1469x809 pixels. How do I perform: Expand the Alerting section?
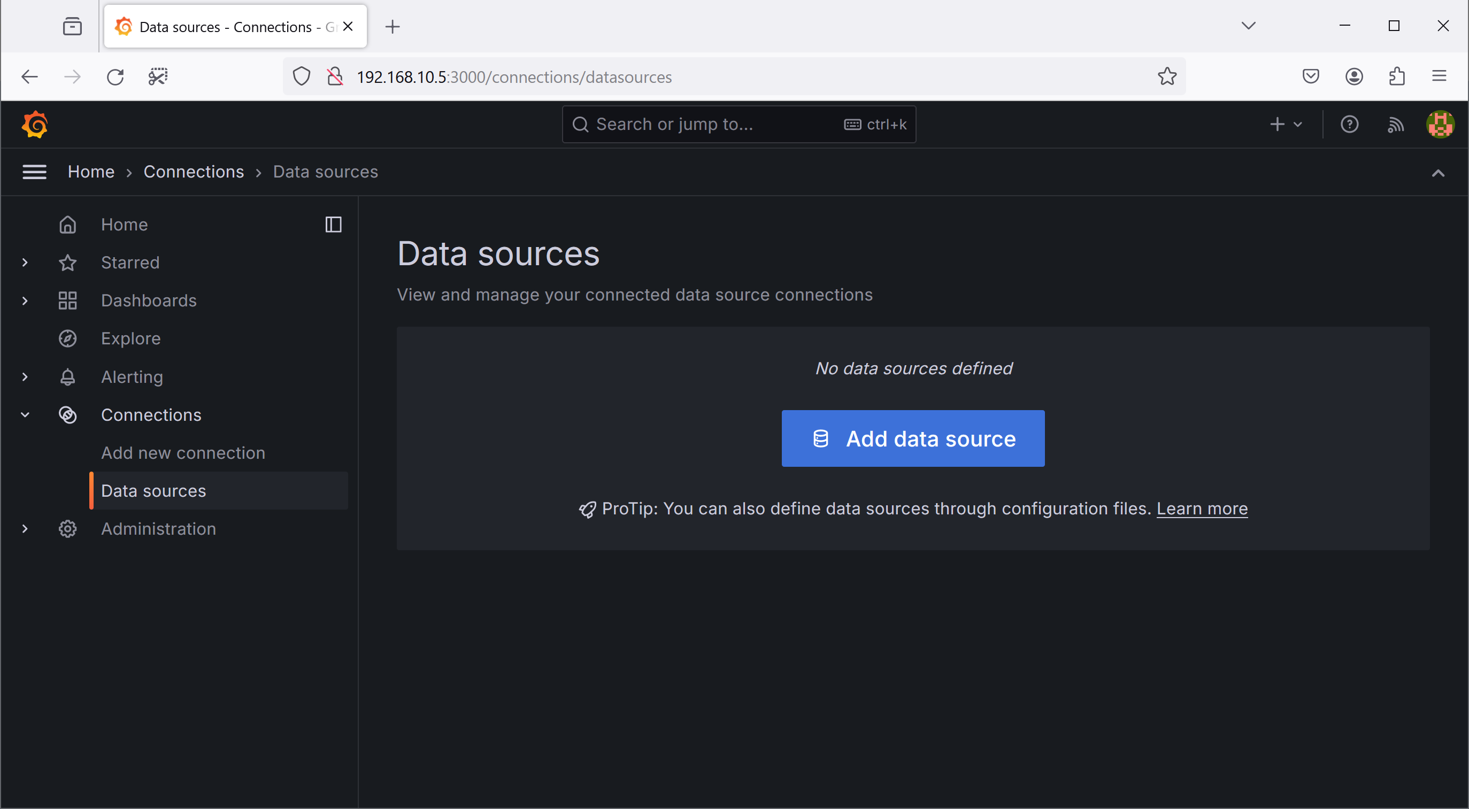pyautogui.click(x=24, y=376)
